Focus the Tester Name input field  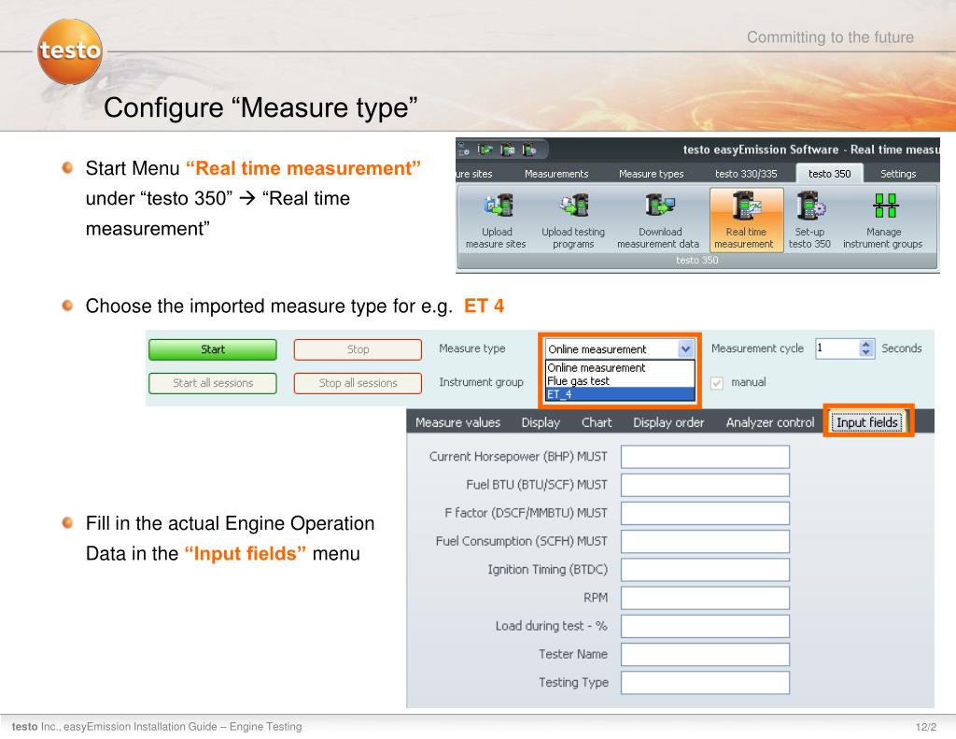(x=705, y=654)
